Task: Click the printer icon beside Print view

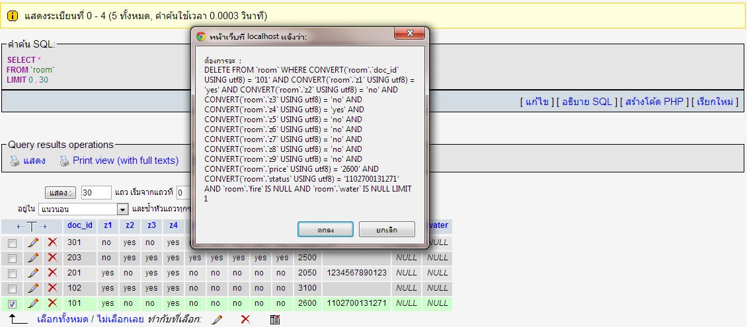Action: pyautogui.click(x=64, y=161)
